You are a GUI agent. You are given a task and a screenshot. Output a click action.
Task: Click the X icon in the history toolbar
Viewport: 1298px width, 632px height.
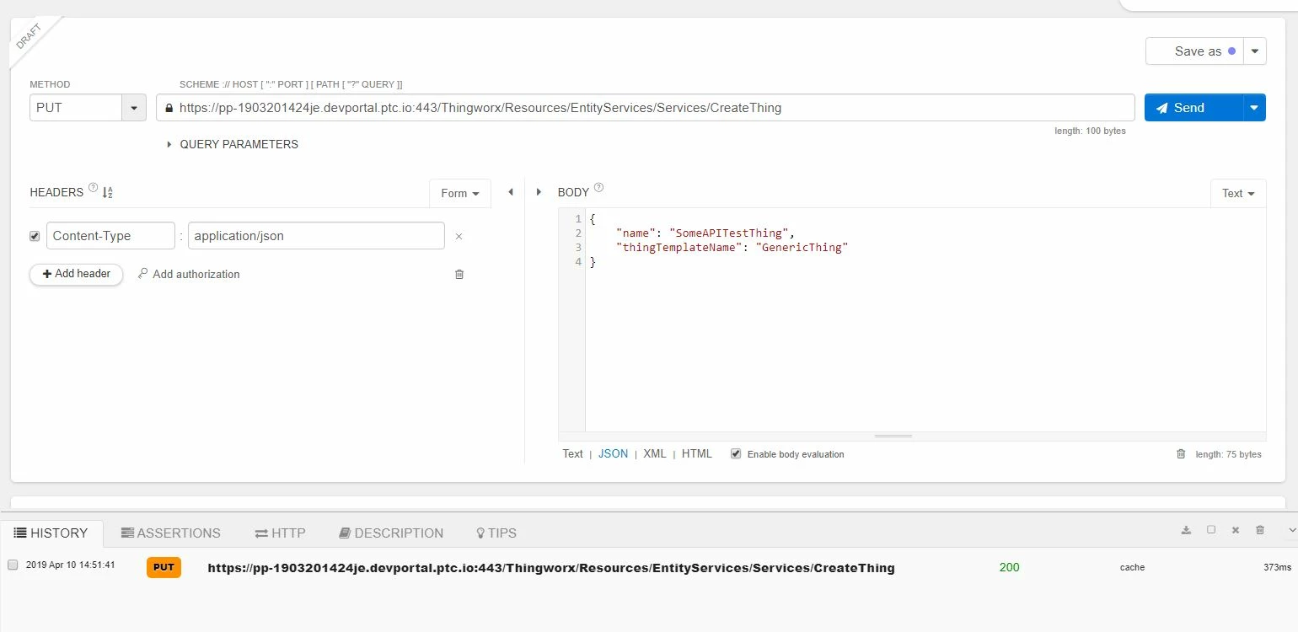click(x=1236, y=530)
